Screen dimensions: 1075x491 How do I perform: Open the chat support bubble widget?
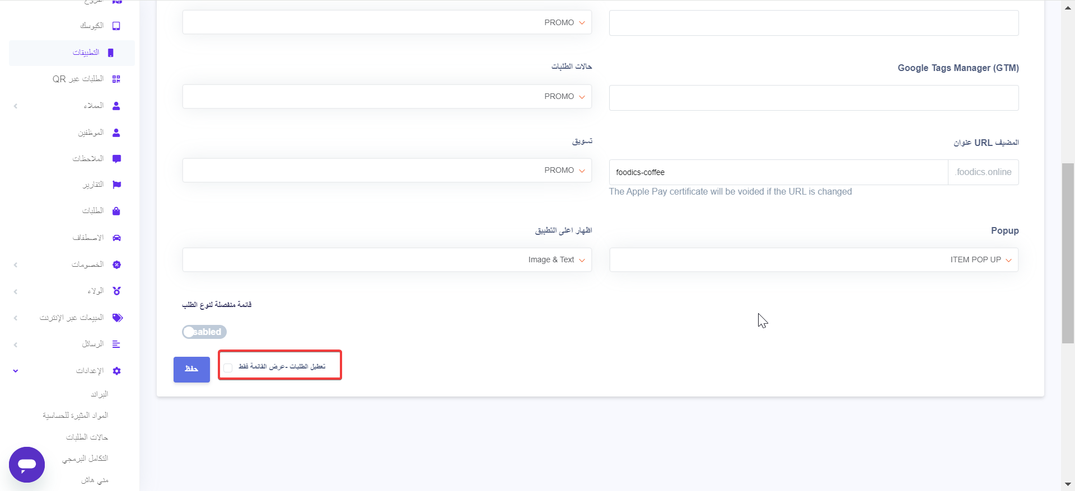(27, 464)
